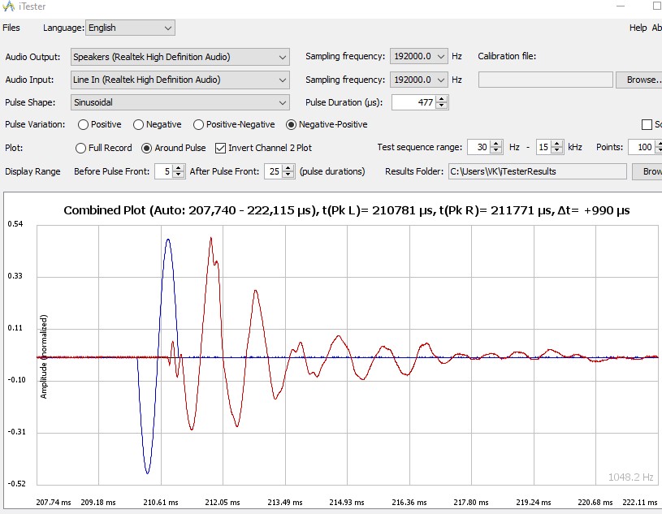Click the iTester app icon in title bar
This screenshot has width=662, height=514.
tap(8, 6)
